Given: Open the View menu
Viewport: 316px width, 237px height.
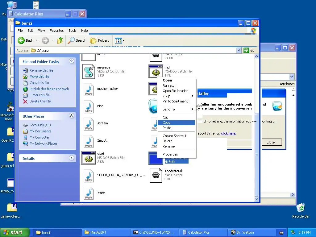Looking at the screenshot, I should [41, 31].
